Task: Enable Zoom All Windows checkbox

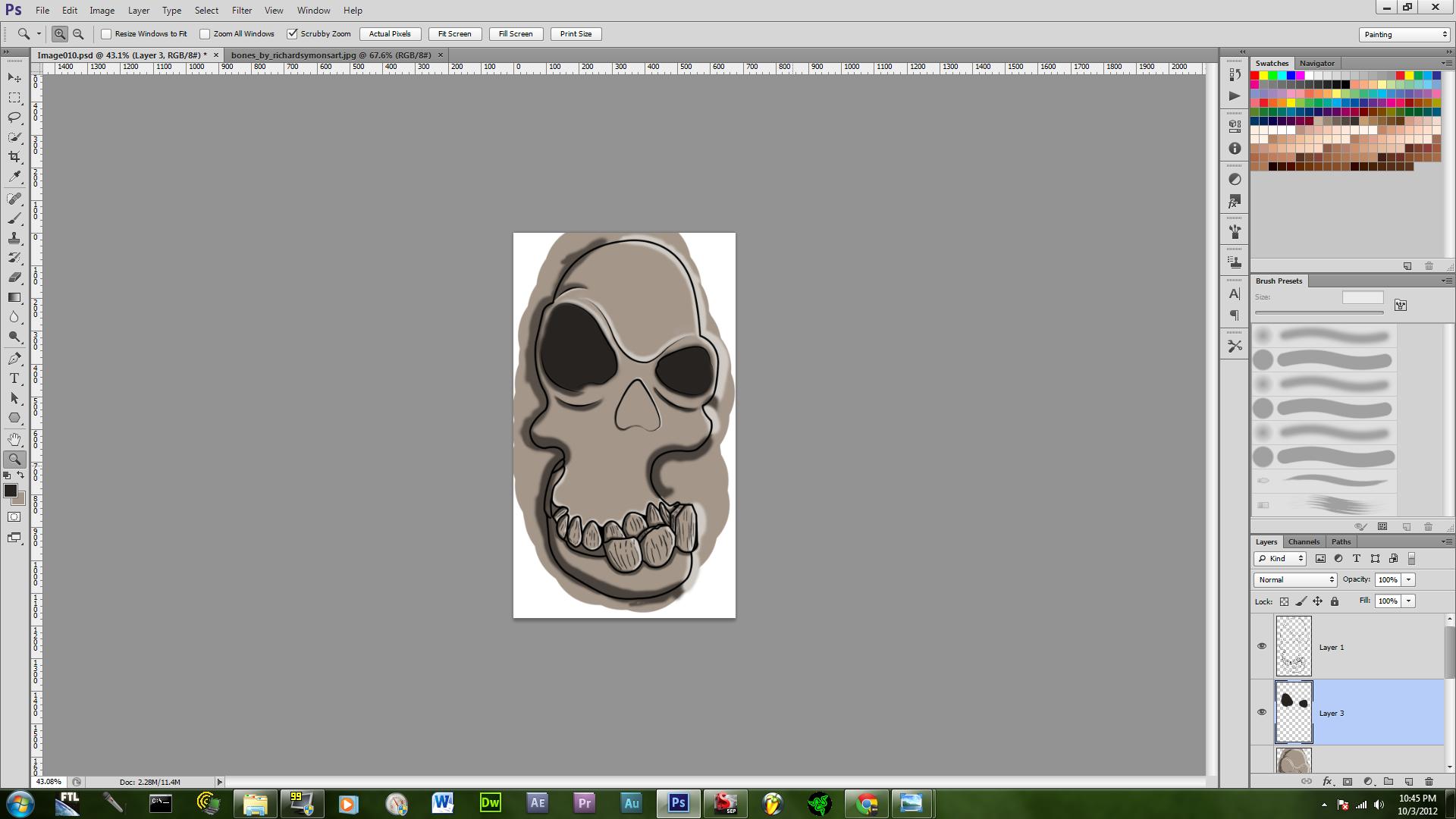Action: click(205, 34)
